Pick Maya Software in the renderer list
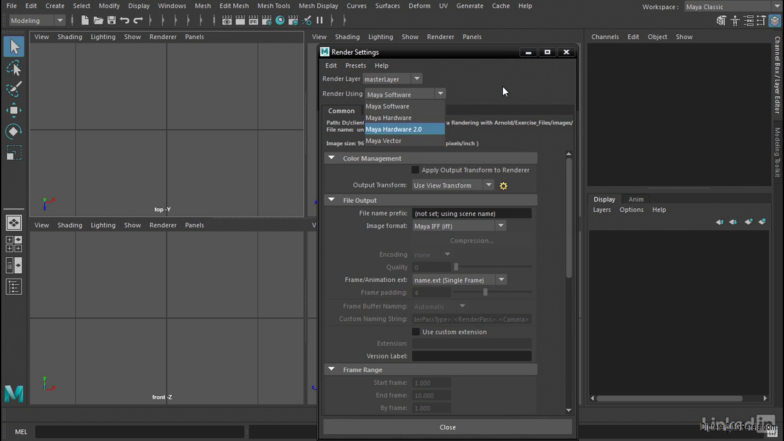 coord(405,106)
